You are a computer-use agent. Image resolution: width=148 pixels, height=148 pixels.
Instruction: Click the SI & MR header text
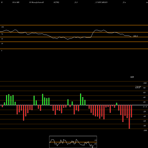coord(16,2)
